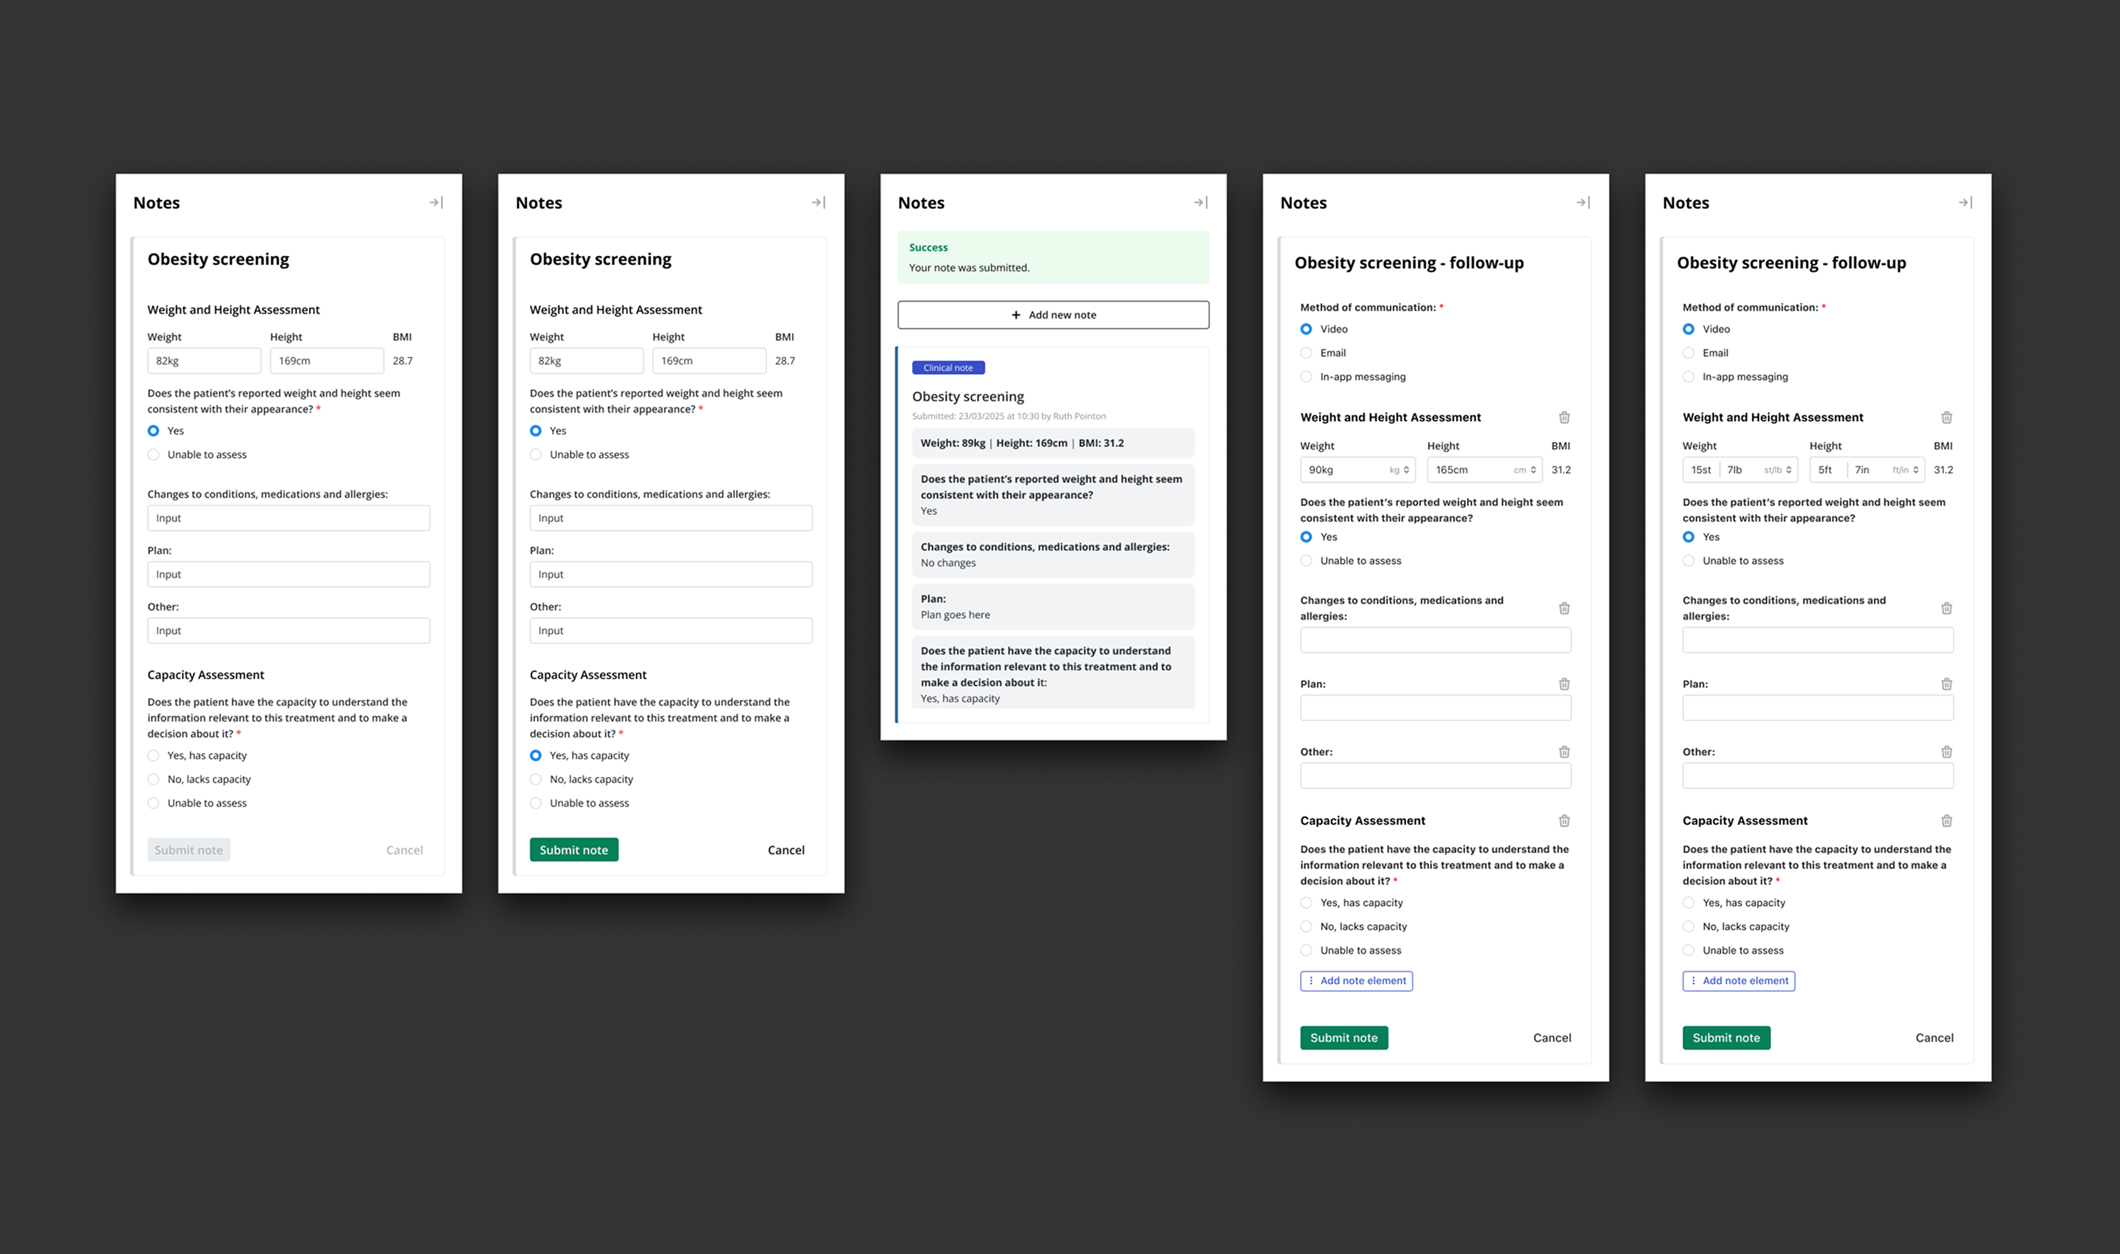The image size is (2120, 1254).
Task: Click Cancel in kg follow-up panel
Action: click(x=1552, y=1038)
